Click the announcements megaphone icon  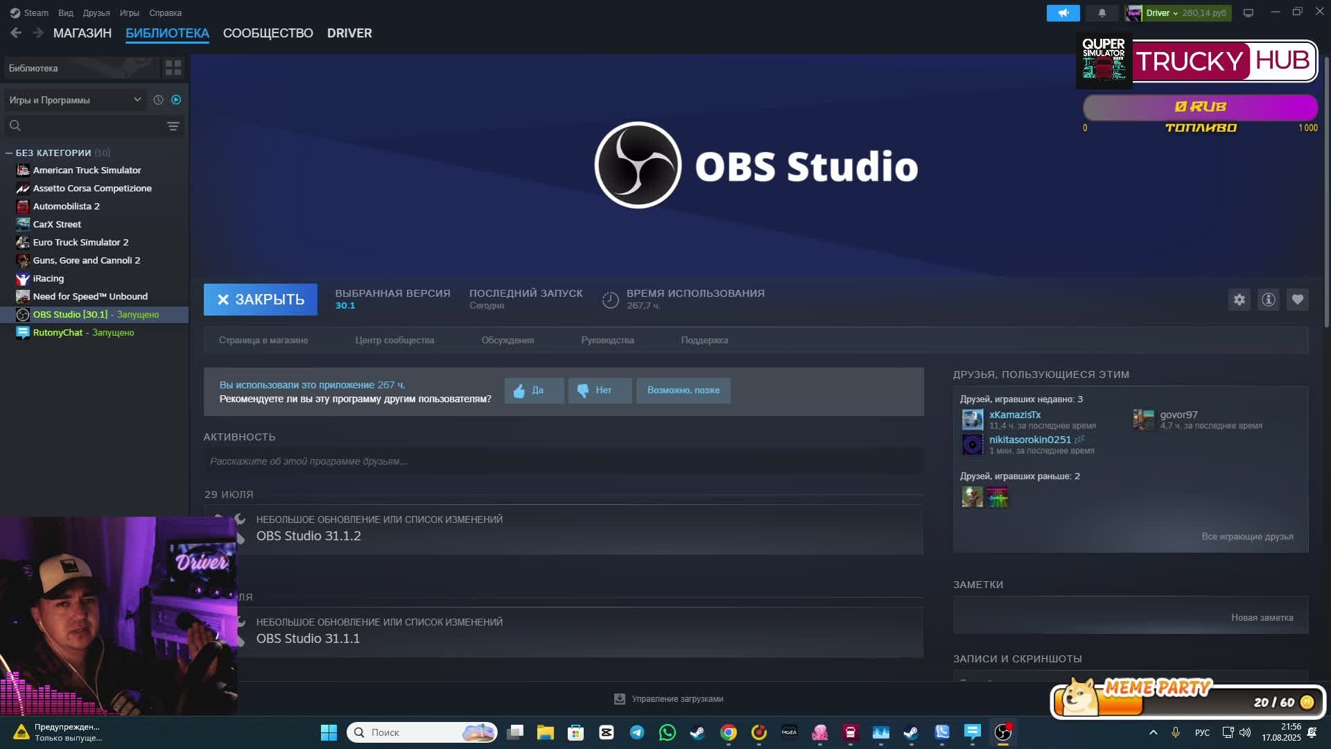[x=1063, y=13]
